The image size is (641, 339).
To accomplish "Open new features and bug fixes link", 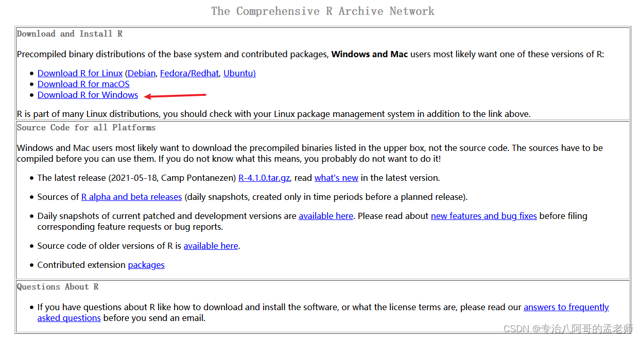I will pyautogui.click(x=484, y=216).
